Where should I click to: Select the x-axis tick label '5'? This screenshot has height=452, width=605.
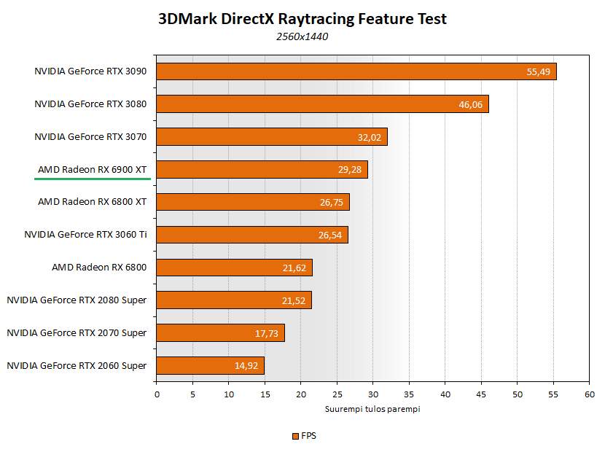192,394
